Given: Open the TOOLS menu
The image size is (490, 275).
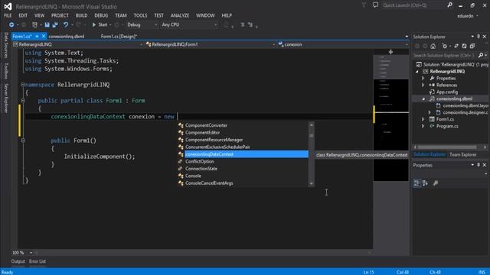Looking at the screenshot, I should pos(140,15).
